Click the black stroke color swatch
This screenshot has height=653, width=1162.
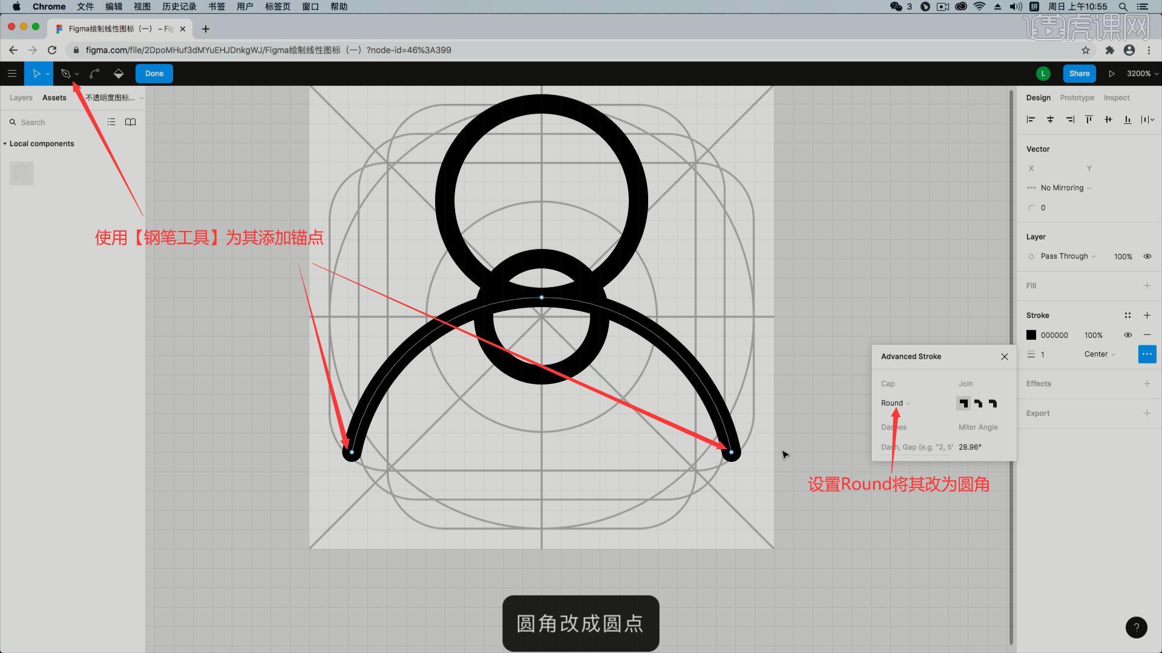(1031, 335)
